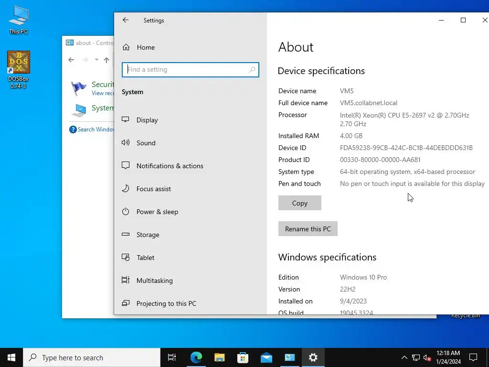Go back using the Settings back arrow

point(126,20)
